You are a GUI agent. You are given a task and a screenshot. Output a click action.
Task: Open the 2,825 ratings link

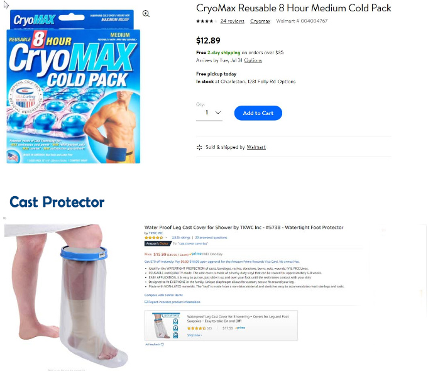(x=181, y=238)
